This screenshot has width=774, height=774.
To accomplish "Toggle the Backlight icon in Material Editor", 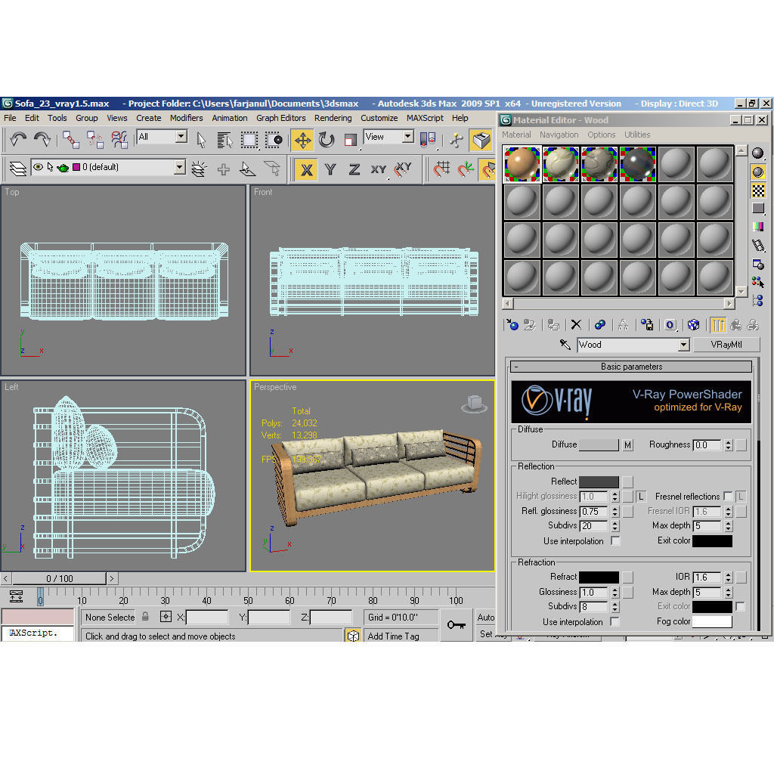I will (757, 172).
